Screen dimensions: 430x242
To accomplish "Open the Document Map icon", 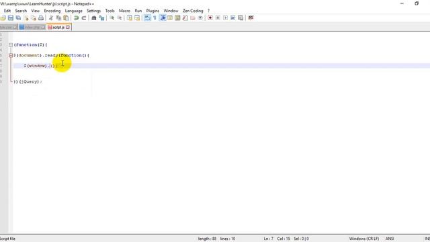I will click(177, 18).
